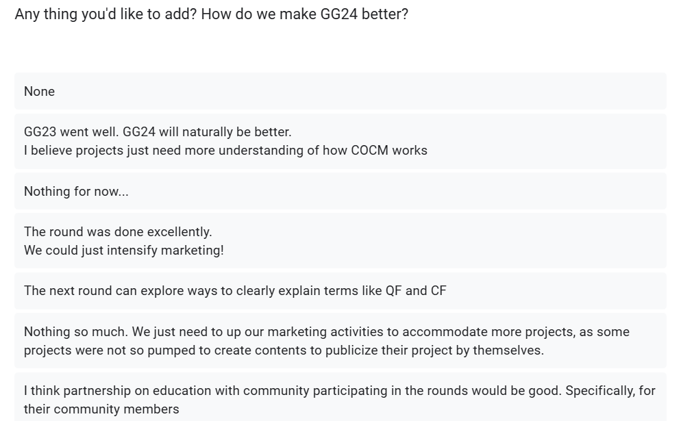
Task: Click the "their community members" line
Action: tap(101, 409)
